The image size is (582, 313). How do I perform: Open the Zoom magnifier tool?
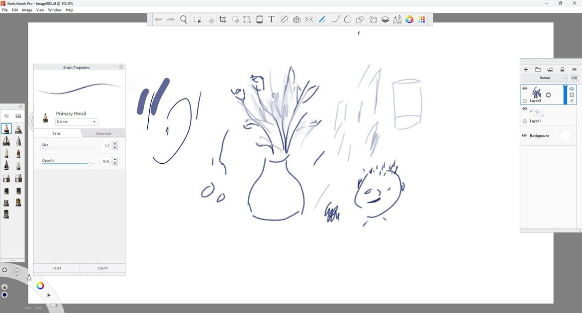(184, 19)
